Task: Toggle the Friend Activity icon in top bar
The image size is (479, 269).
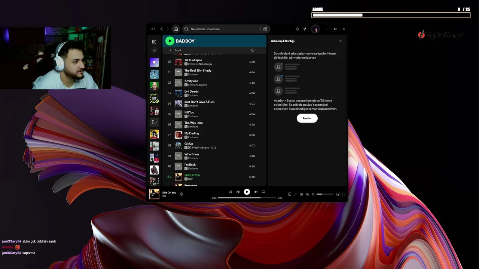Action: [305, 29]
